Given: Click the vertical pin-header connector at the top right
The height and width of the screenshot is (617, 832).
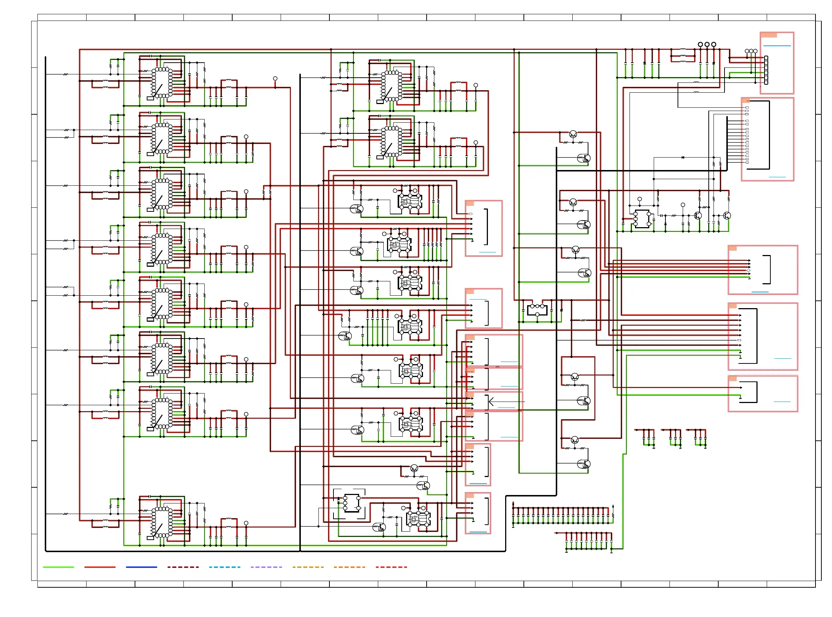Looking at the screenshot, I should click(766, 70).
